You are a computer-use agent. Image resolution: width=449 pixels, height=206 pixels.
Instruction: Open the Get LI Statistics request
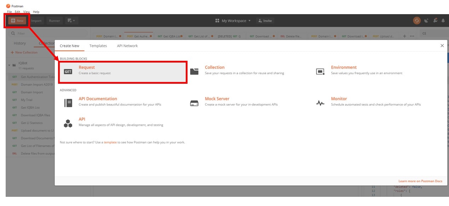31,123
